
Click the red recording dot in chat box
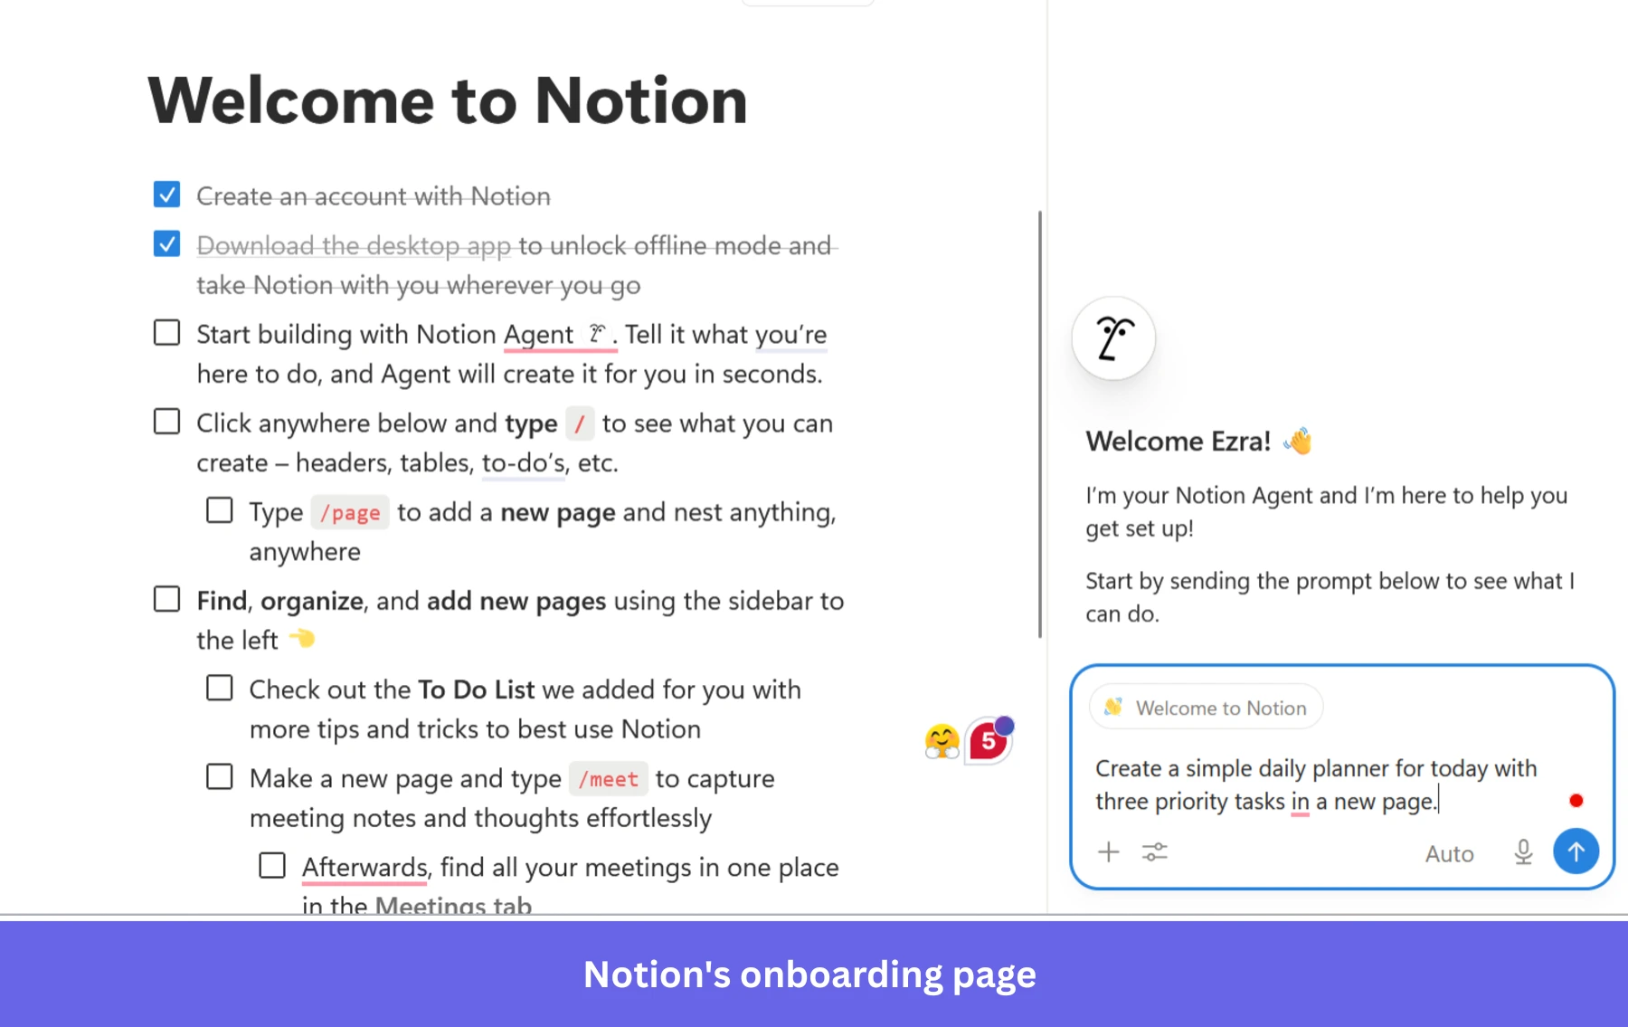1576,800
